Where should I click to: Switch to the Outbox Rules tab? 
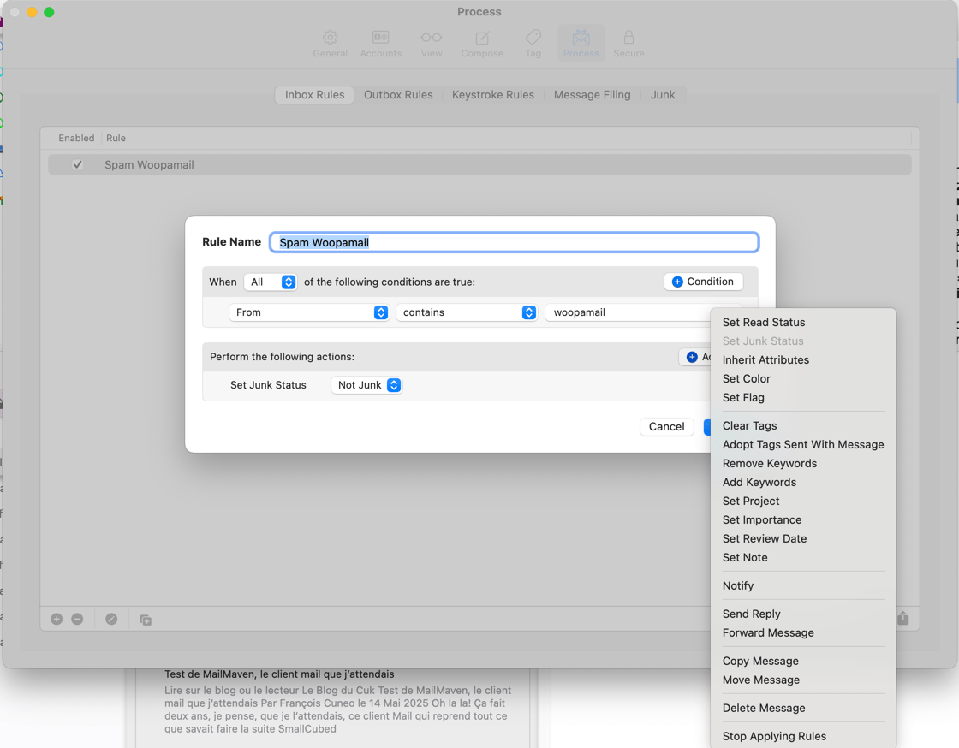pos(398,95)
